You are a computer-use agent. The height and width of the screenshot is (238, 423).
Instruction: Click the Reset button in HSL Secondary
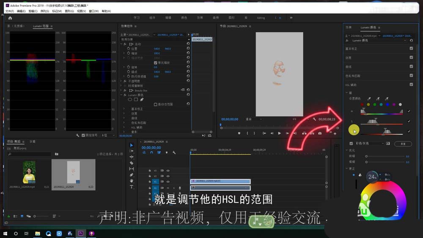click(x=403, y=144)
